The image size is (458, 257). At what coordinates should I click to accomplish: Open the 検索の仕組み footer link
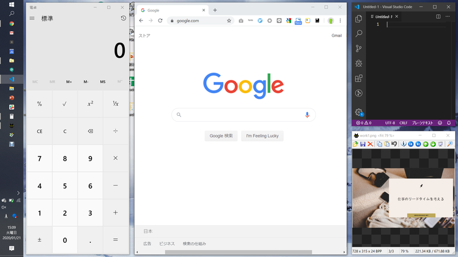pos(194,244)
